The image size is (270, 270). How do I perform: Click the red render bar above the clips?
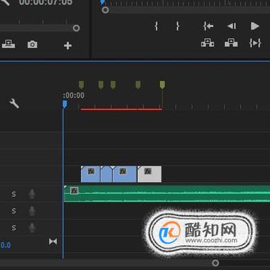tap(121, 109)
